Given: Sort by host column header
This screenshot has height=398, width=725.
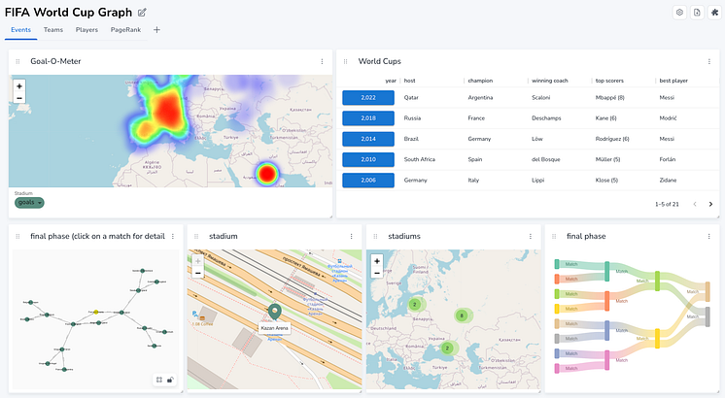Looking at the screenshot, I should point(410,81).
